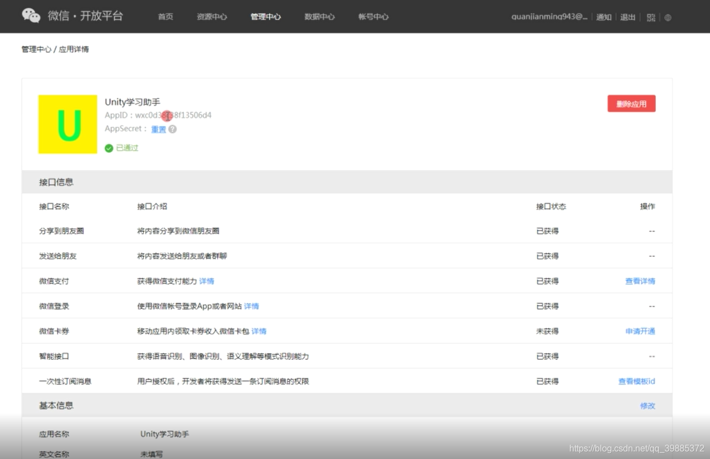Click description 将内容分享到微信朋友圈
This screenshot has width=710, height=459.
(178, 231)
